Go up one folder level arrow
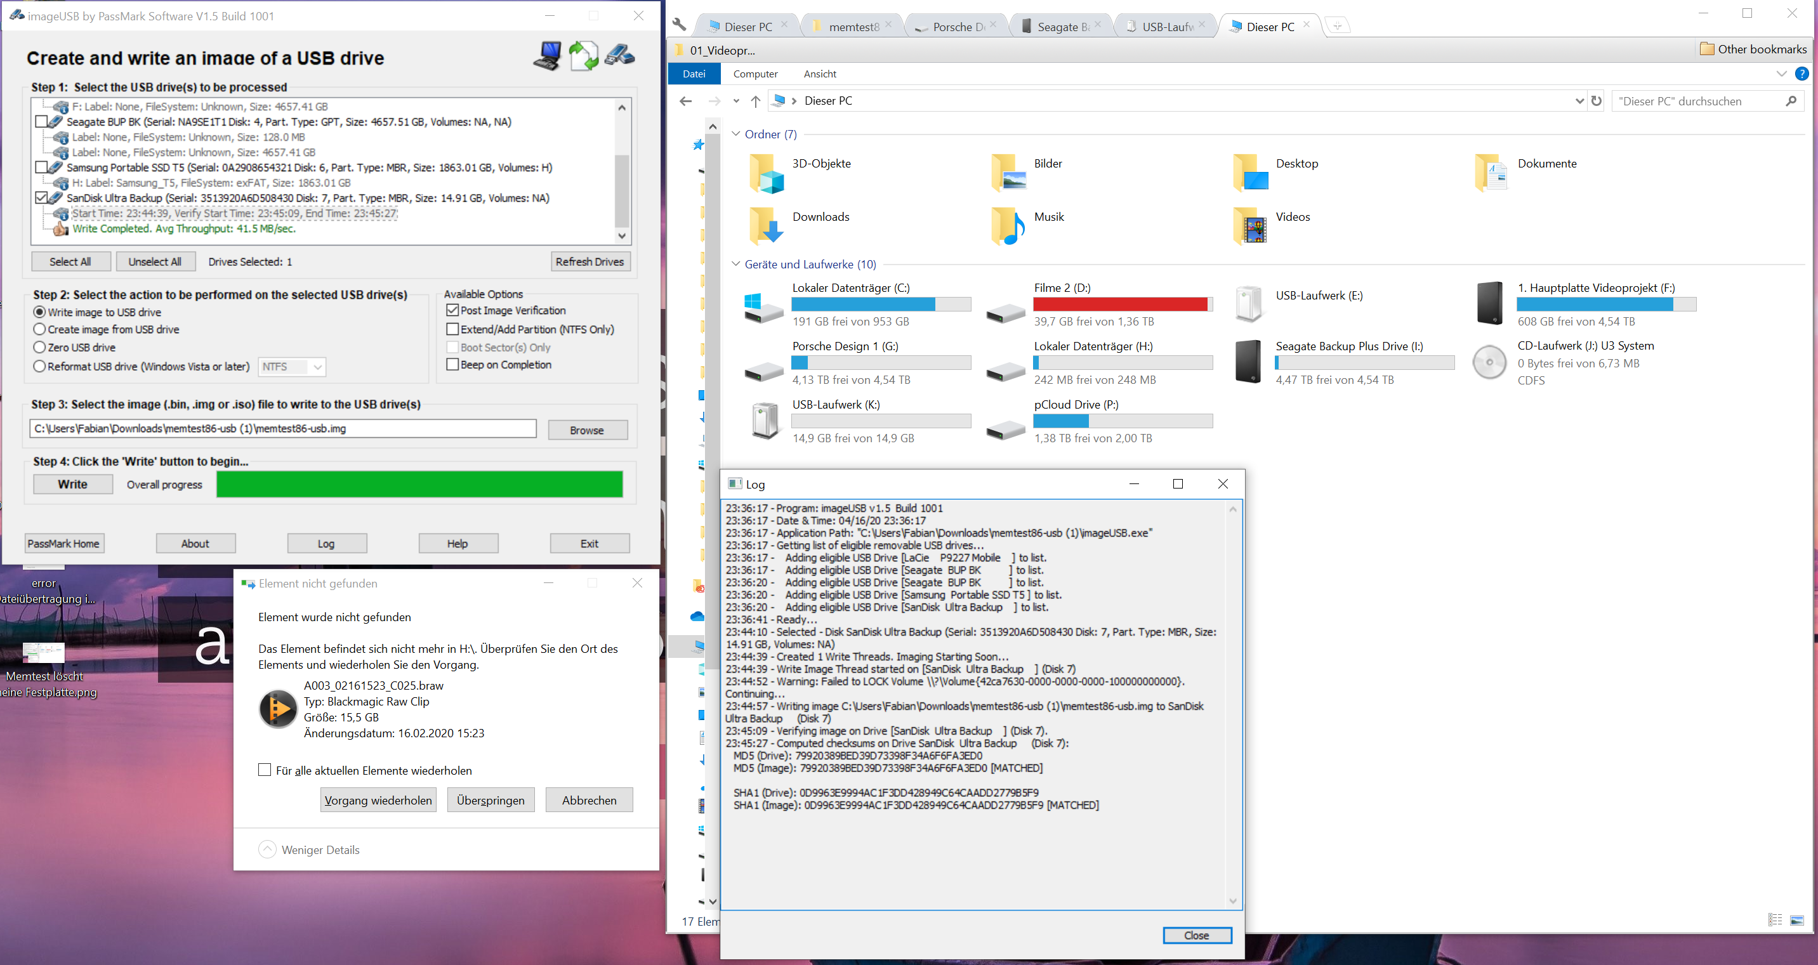This screenshot has height=965, width=1818. (755, 101)
